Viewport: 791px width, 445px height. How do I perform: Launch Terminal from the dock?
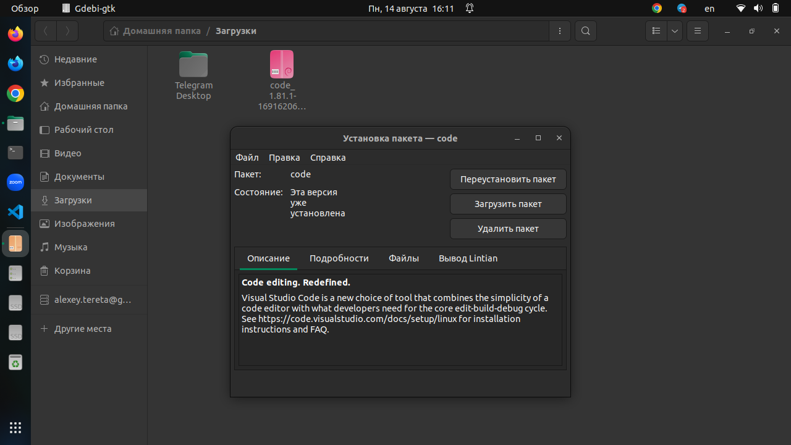pos(15,153)
